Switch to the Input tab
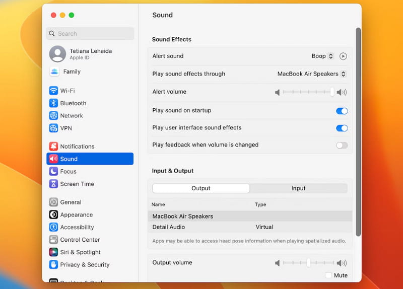The height and width of the screenshot is (289, 403). pos(298,188)
